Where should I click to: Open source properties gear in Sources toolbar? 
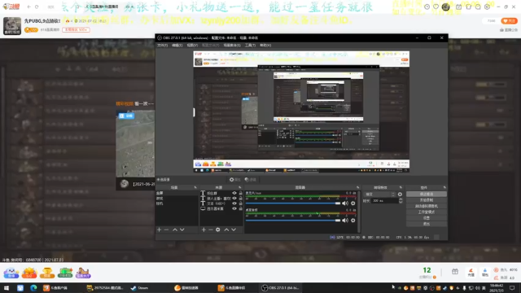[218, 230]
